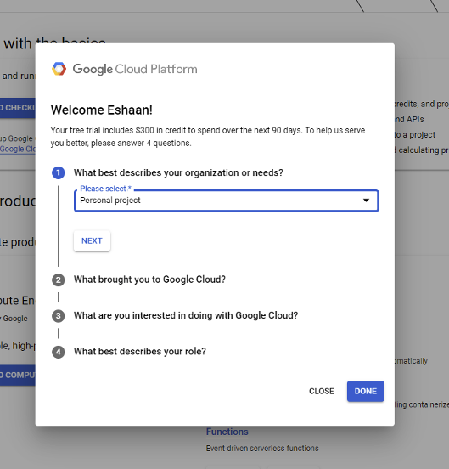This screenshot has height=469, width=449.
Task: Click the 'Google Cloud Platform' title text
Action: pos(135,69)
